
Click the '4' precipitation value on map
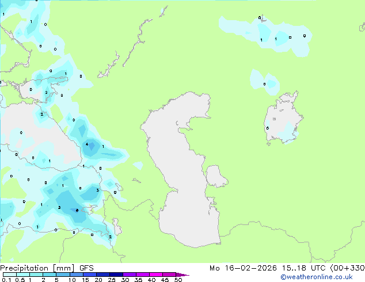pyautogui.click(x=87, y=144)
